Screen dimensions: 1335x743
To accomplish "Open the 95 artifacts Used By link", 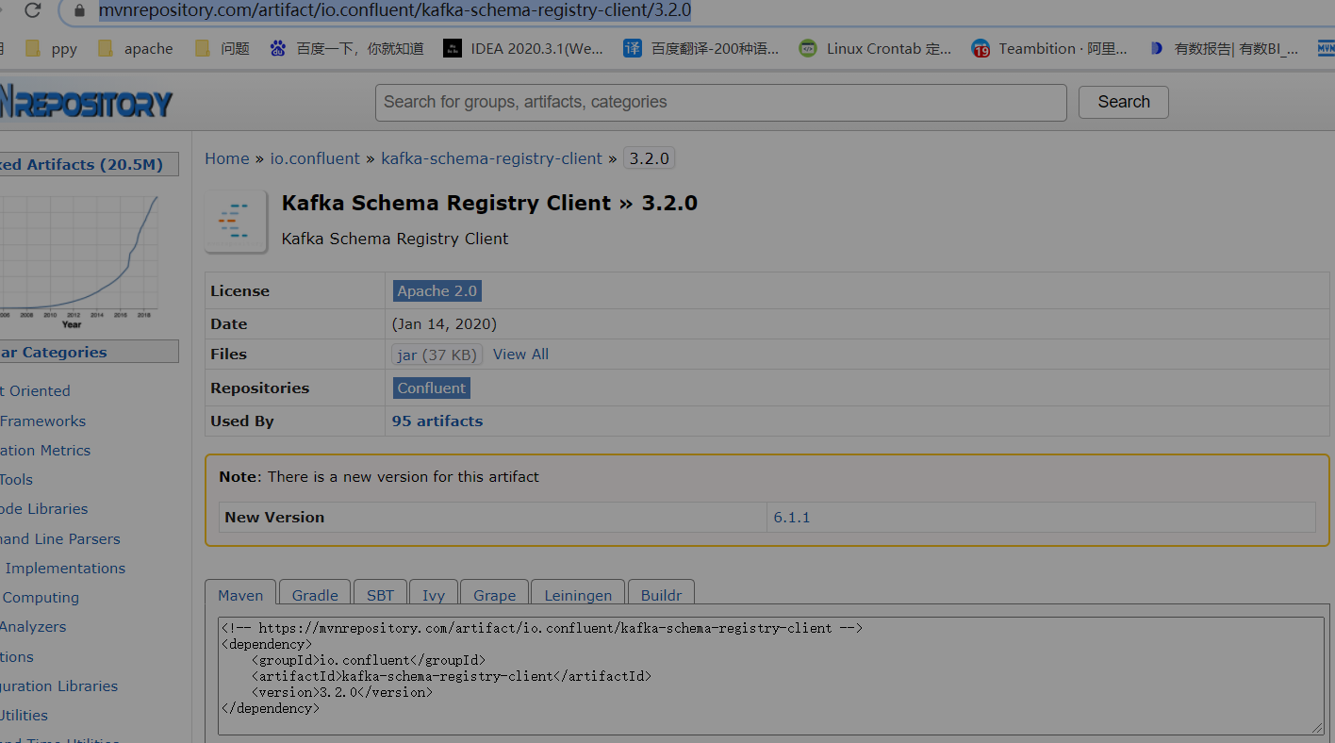I will tap(437, 421).
